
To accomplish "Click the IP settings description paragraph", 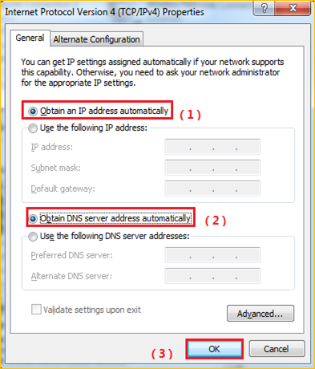I will tap(152, 72).
